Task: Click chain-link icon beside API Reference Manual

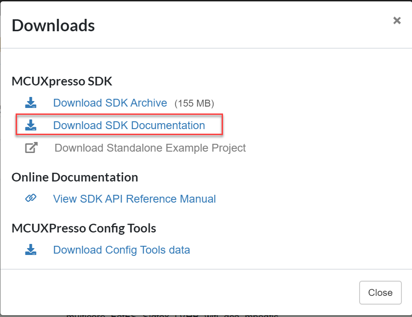Action: (x=31, y=198)
